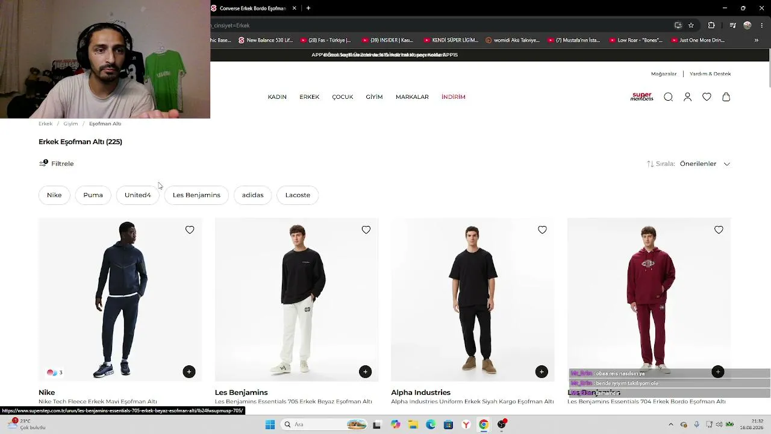Open the Chrome three-dot menu
Image resolution: width=771 pixels, height=434 pixels.
pyautogui.click(x=762, y=25)
